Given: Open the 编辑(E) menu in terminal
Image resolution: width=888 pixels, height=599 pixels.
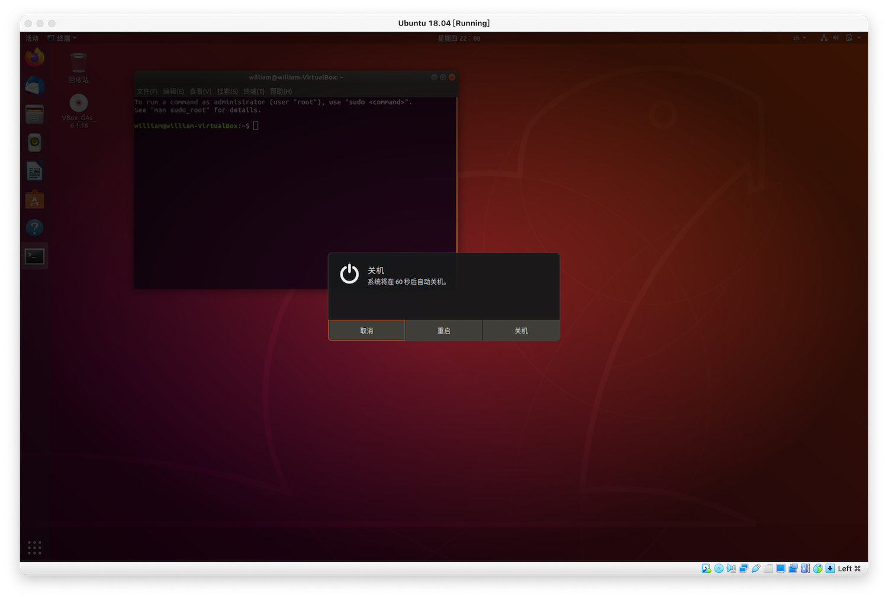Looking at the screenshot, I should click(x=173, y=91).
